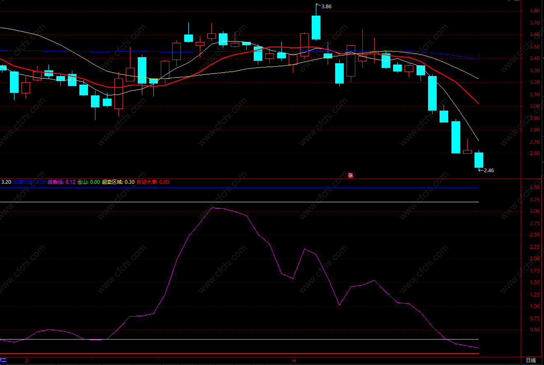Click month marker 3 on time axis
The image size is (544, 365).
(x=27, y=360)
